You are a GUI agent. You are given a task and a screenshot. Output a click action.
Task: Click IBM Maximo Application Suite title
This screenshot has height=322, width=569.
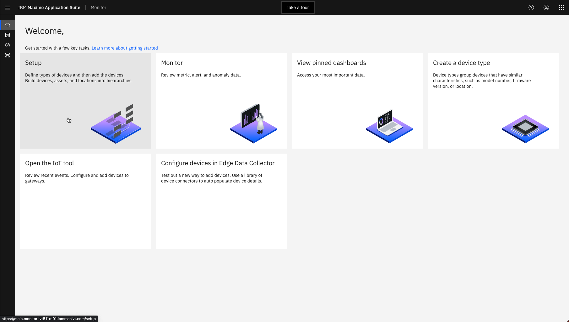click(x=49, y=8)
